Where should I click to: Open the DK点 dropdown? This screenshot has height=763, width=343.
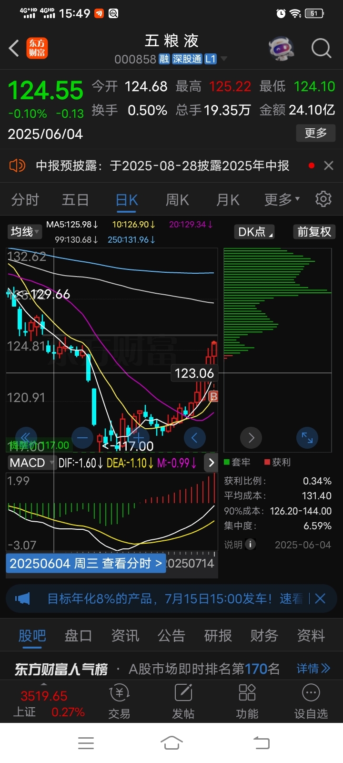(255, 232)
